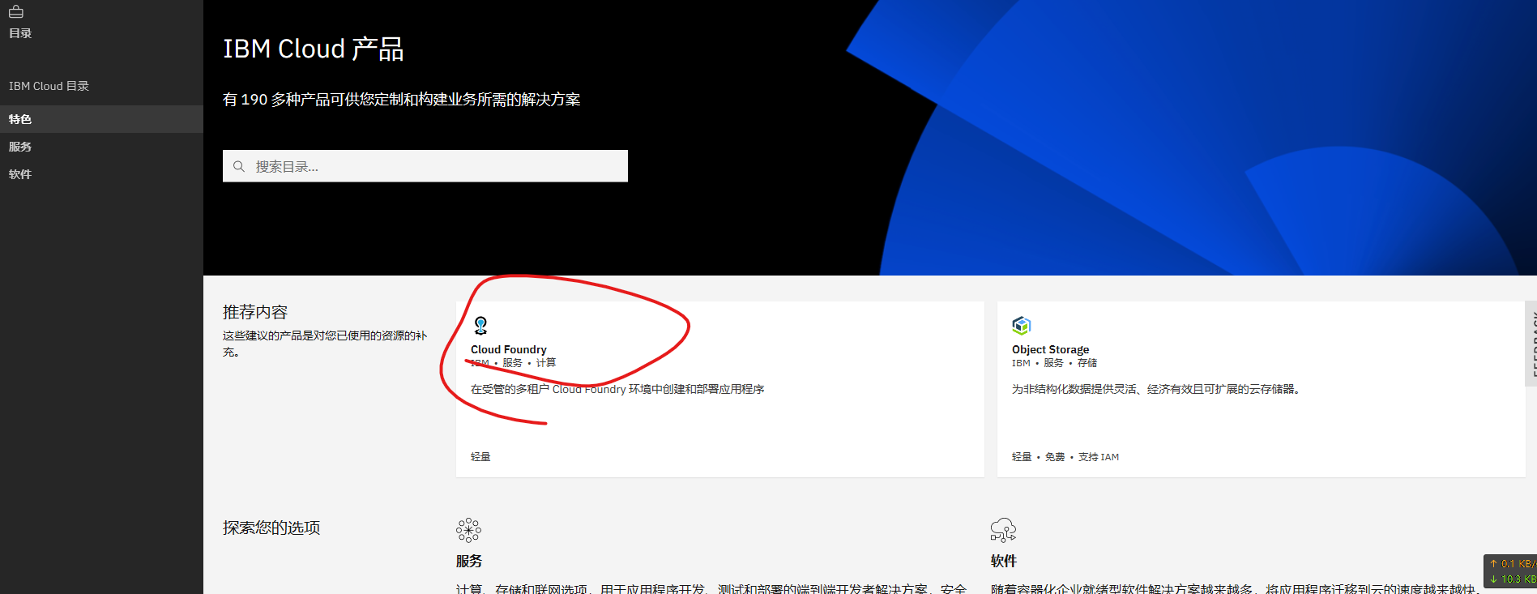The image size is (1537, 594).
Task: Click the 探索您的选项 section heading
Action: 271,528
